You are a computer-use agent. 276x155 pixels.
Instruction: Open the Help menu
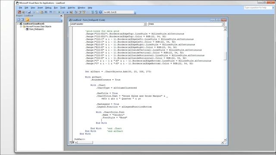point(90,8)
